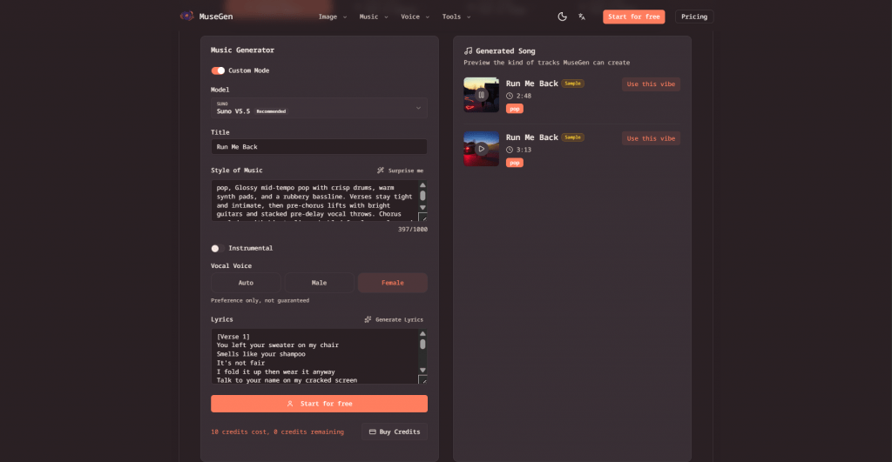Click the credit card icon in Buy Credits
Viewport: 892px width, 462px height.
(373, 432)
